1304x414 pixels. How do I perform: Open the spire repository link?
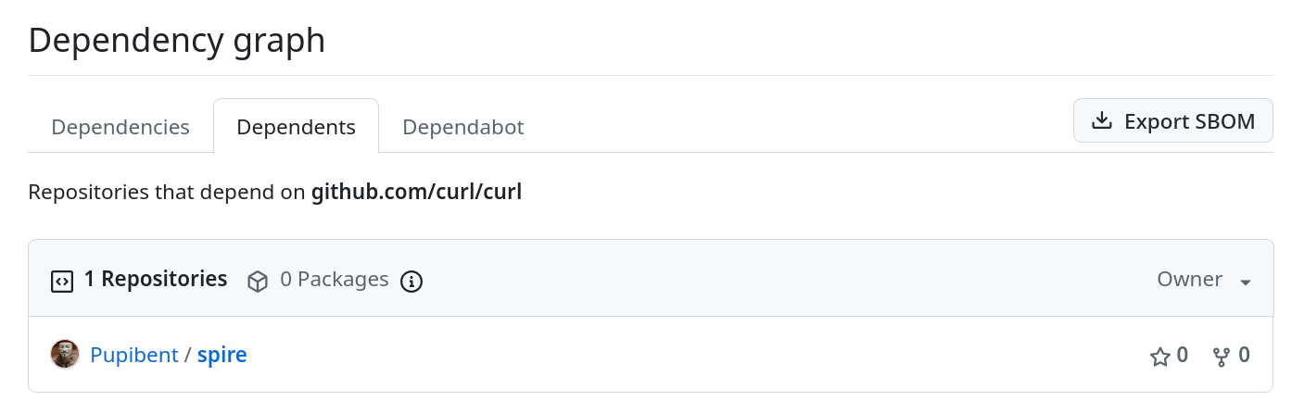(222, 355)
